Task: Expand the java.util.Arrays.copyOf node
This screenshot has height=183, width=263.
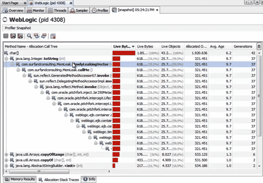Action: [x=6, y=160]
